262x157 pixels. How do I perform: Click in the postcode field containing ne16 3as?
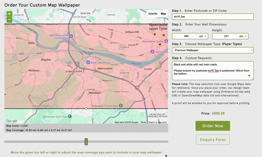[x=213, y=17]
